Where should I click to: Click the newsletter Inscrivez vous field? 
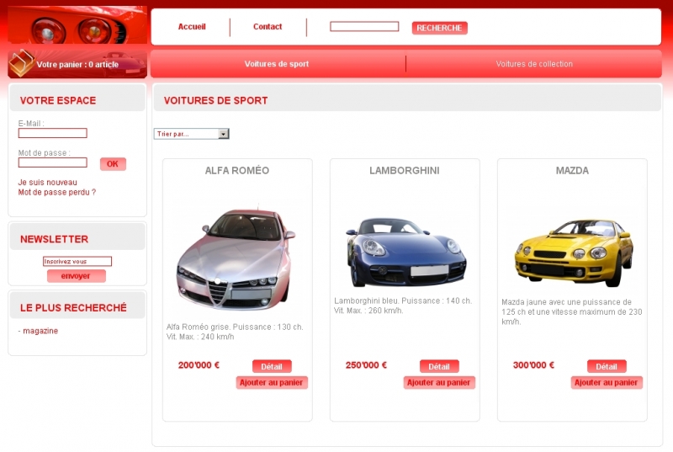[x=77, y=262]
